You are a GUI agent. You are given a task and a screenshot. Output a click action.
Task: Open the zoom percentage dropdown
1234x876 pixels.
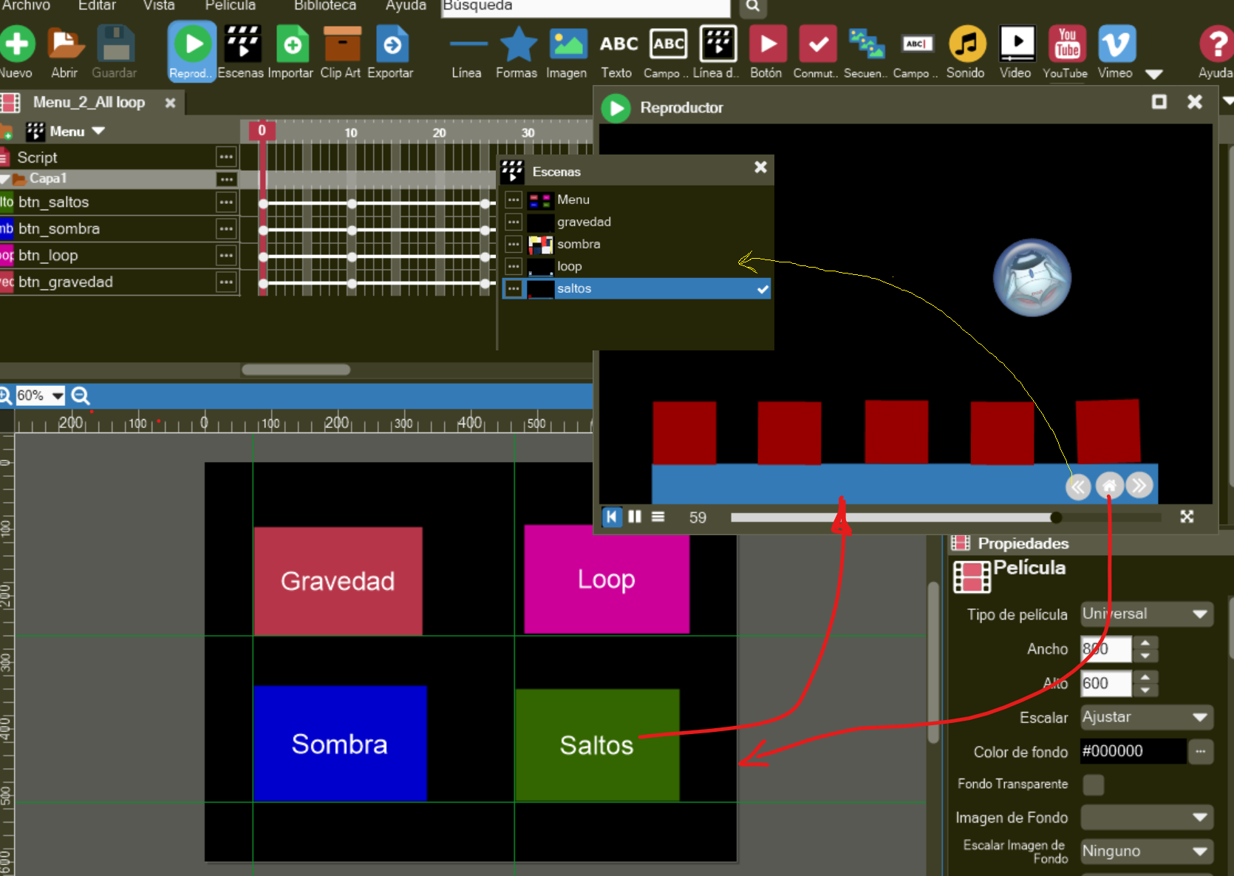(58, 395)
